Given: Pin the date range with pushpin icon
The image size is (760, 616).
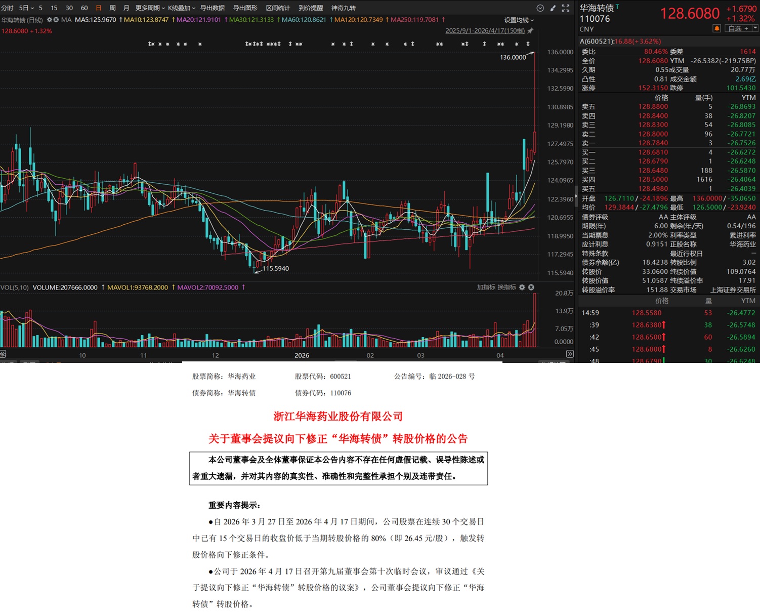Looking at the screenshot, I should [530, 31].
